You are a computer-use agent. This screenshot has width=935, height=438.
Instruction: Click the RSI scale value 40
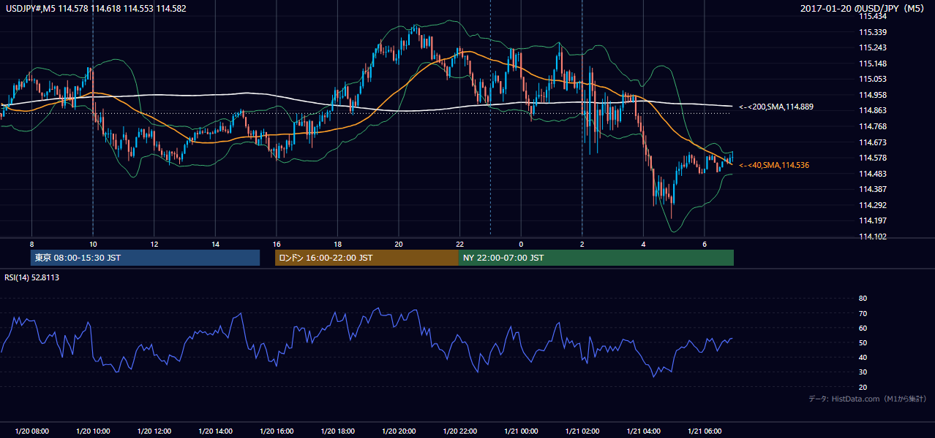tap(863, 358)
